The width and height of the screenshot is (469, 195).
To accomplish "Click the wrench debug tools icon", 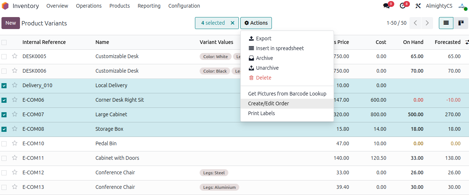I will (x=418, y=6).
